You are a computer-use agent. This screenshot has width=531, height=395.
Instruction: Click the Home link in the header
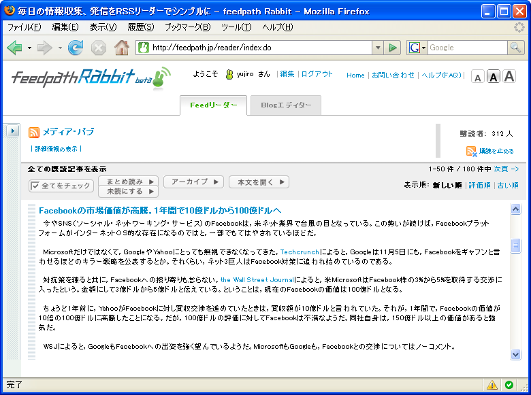click(355, 75)
